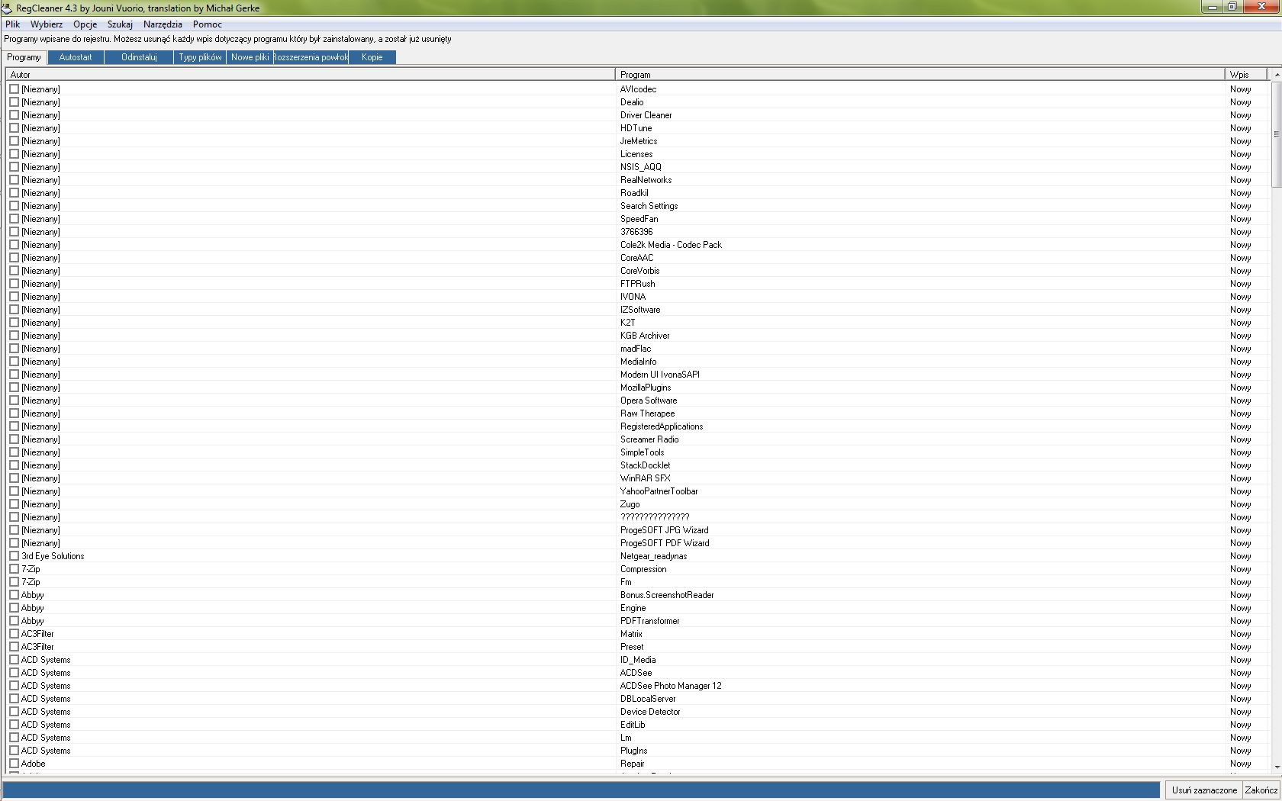Check the box for AVIcodec entry
The width and height of the screenshot is (1282, 801).
(14, 89)
